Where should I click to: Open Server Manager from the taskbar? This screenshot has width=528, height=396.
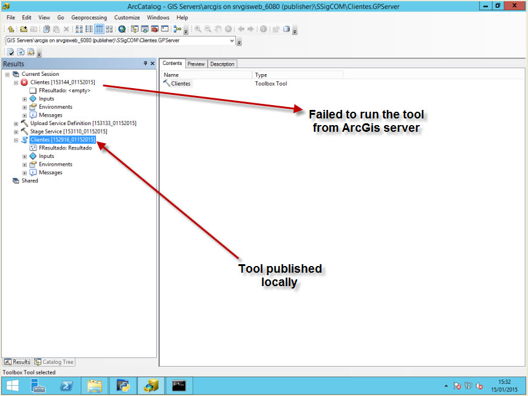click(38, 386)
